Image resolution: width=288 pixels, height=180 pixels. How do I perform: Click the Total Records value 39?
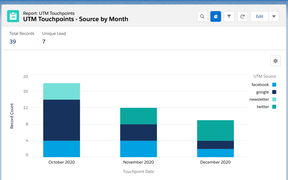pyautogui.click(x=13, y=42)
